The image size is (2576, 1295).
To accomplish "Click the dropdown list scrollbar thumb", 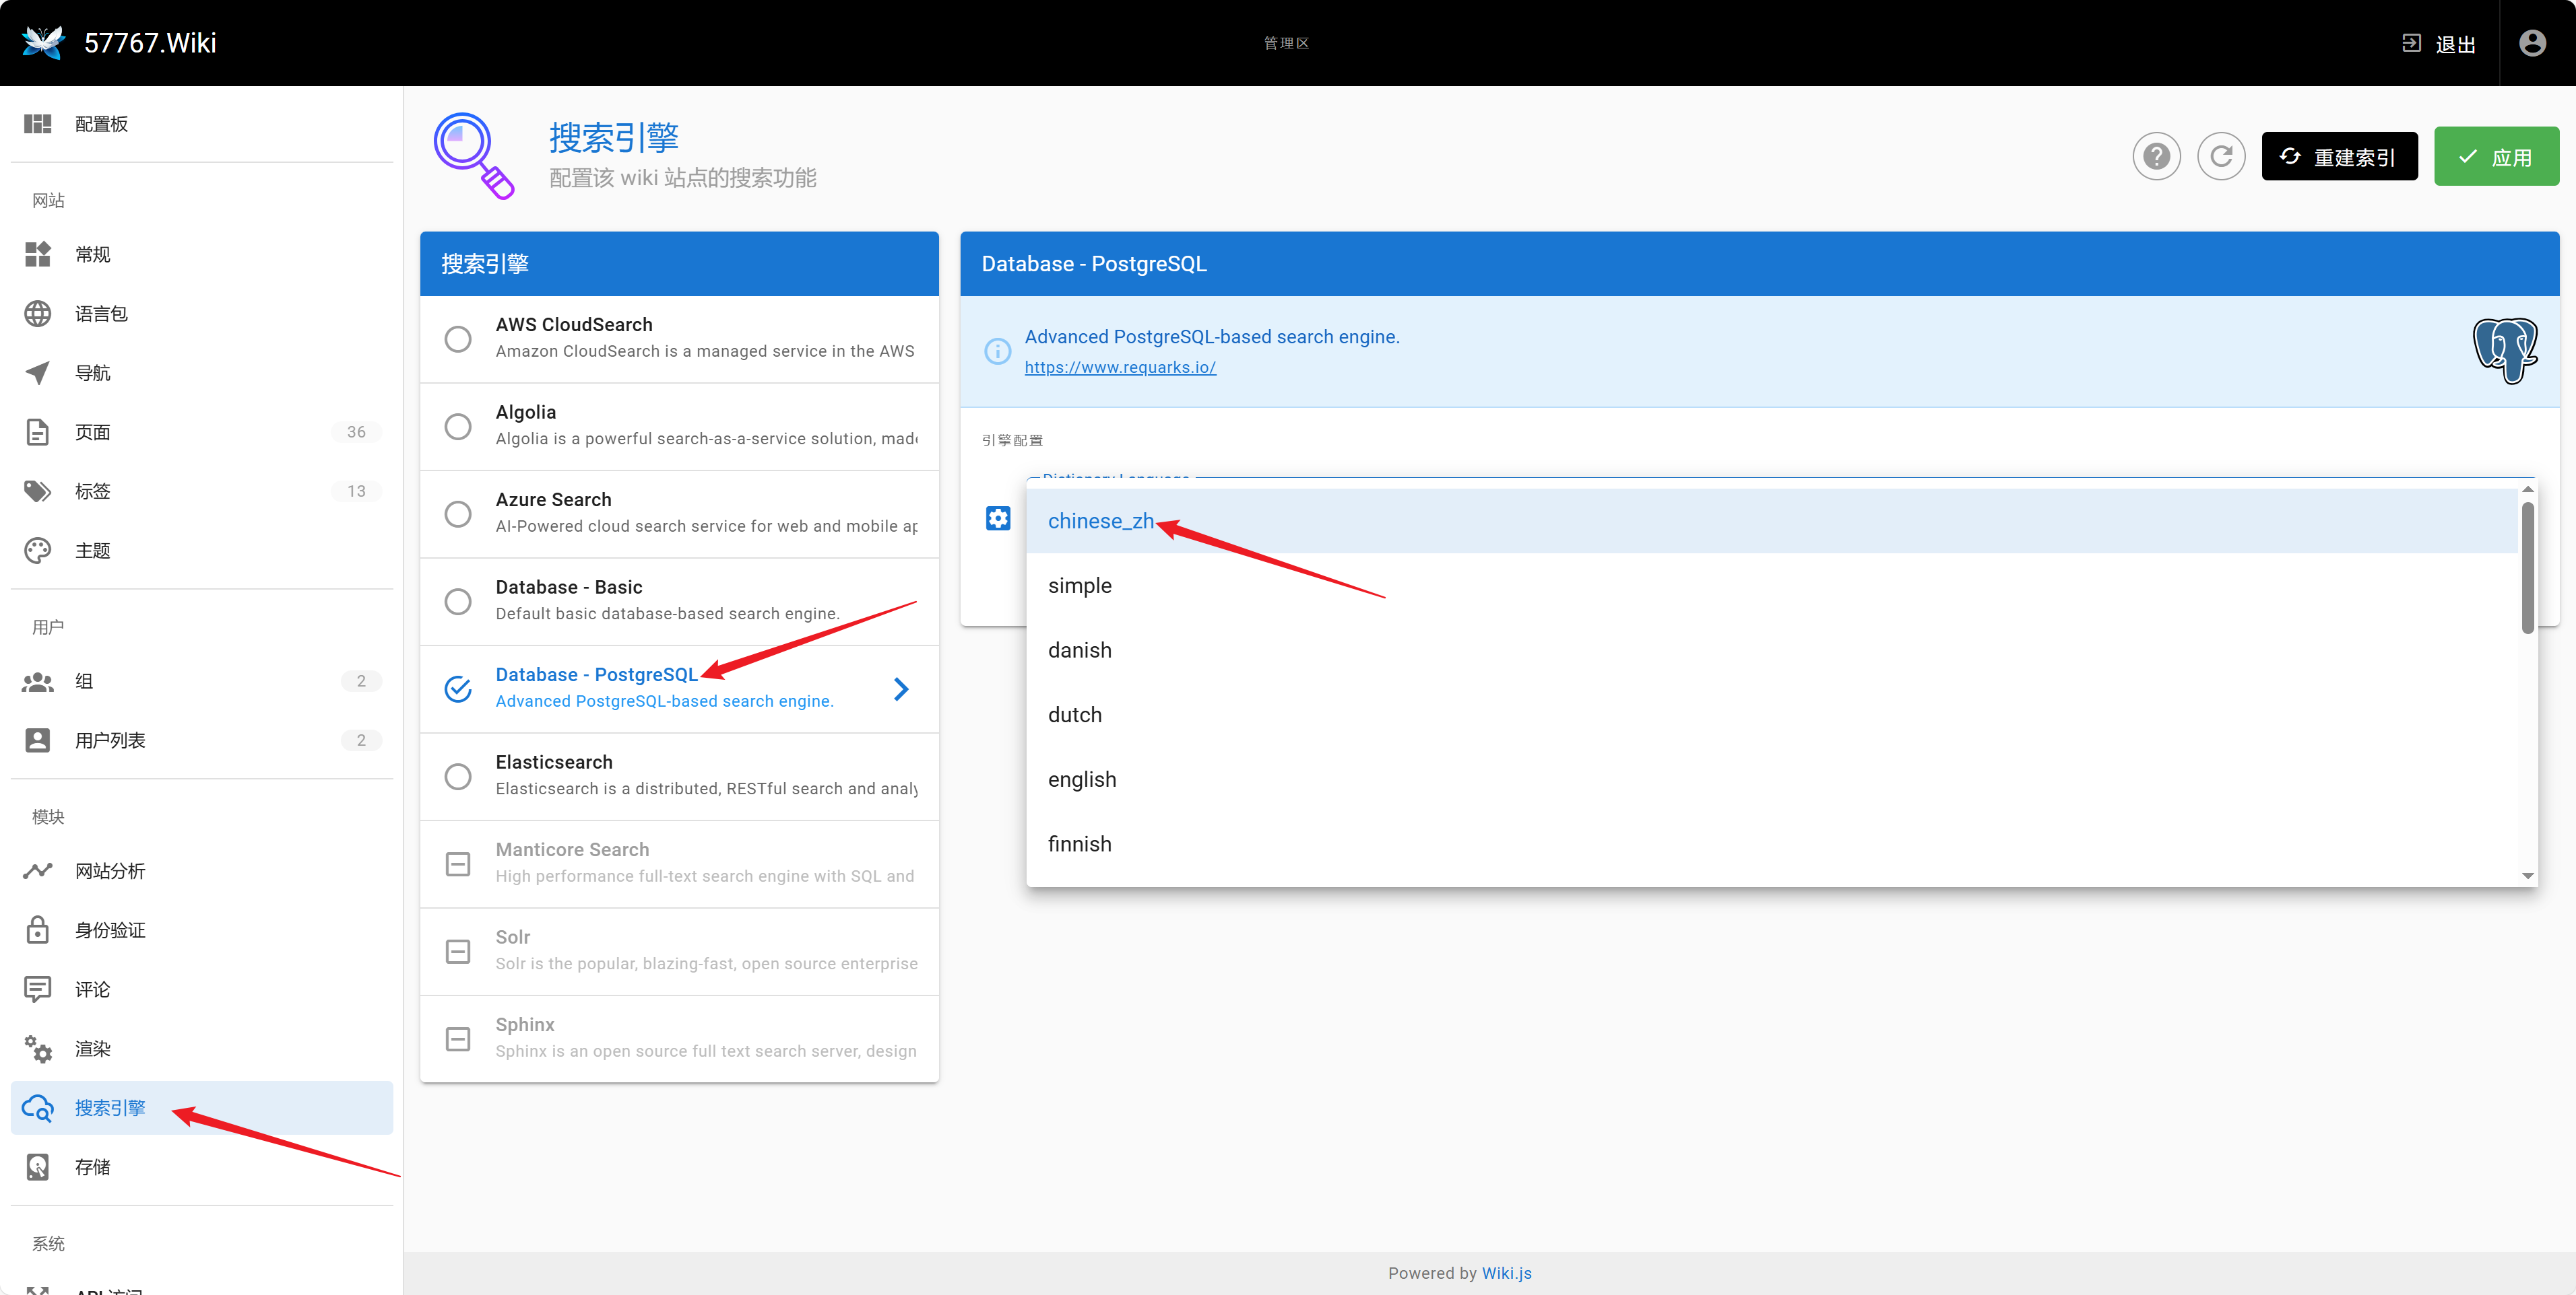I will point(2527,567).
